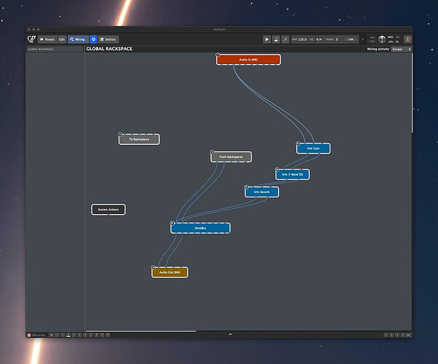
Task: Expand the bottom panel up arrow
Action: (x=230, y=334)
